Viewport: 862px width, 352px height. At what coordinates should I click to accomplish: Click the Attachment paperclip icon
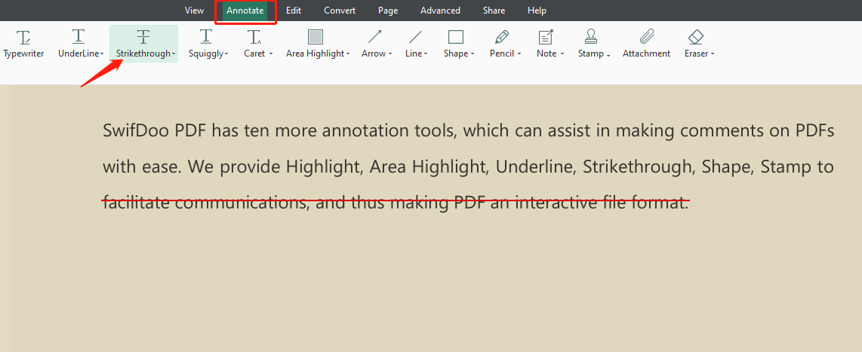tap(646, 37)
